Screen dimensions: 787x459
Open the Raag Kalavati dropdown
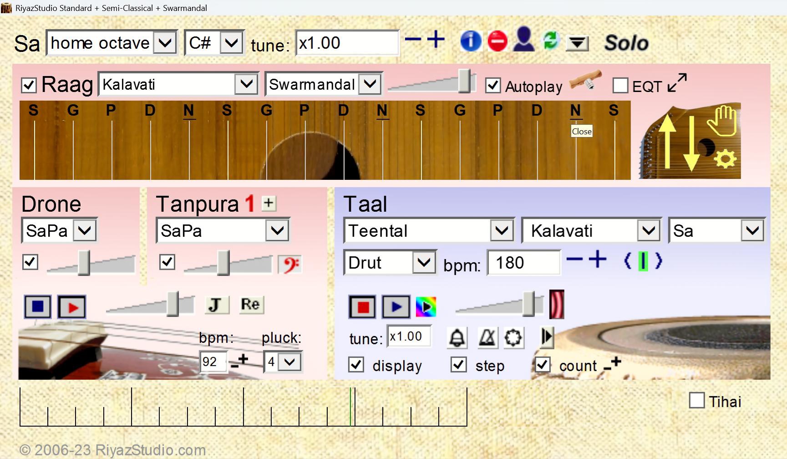click(x=246, y=84)
